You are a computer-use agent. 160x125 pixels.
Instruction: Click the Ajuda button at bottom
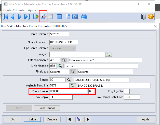[x=146, y=119]
